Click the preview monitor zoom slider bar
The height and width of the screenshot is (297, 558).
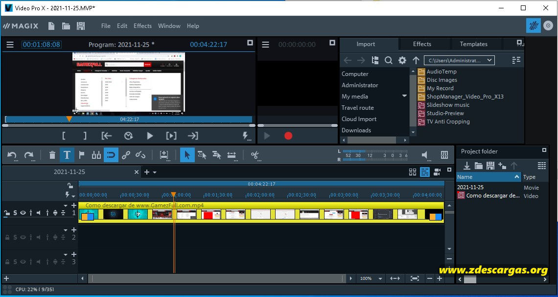click(x=129, y=125)
